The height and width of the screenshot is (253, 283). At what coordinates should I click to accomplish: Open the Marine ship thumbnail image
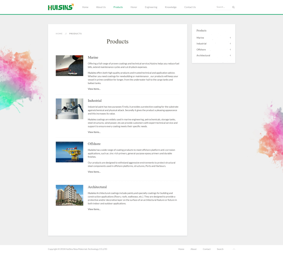(69, 65)
